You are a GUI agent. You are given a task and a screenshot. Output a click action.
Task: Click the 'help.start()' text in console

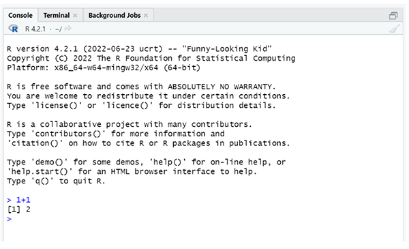40,171
